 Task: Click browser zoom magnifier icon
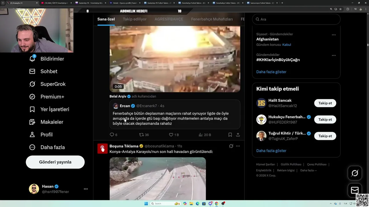[x=331, y=9]
